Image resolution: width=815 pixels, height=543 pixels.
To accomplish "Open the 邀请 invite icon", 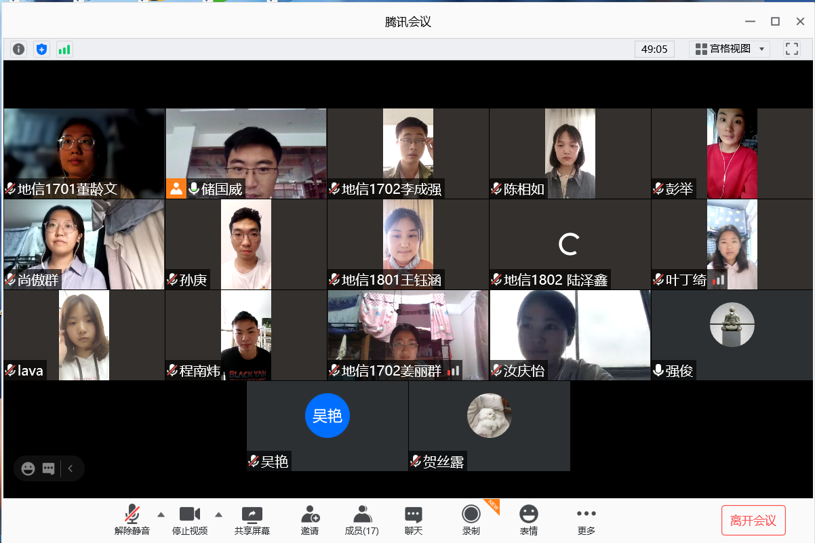I will pyautogui.click(x=310, y=520).
